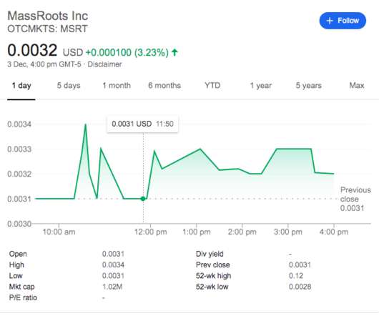Select the Max range tab
This screenshot has width=379, height=316.
point(357,85)
